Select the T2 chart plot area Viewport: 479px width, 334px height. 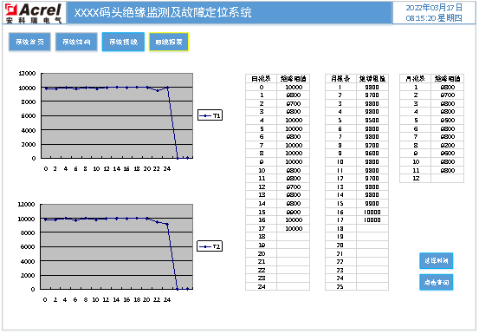coord(117,246)
